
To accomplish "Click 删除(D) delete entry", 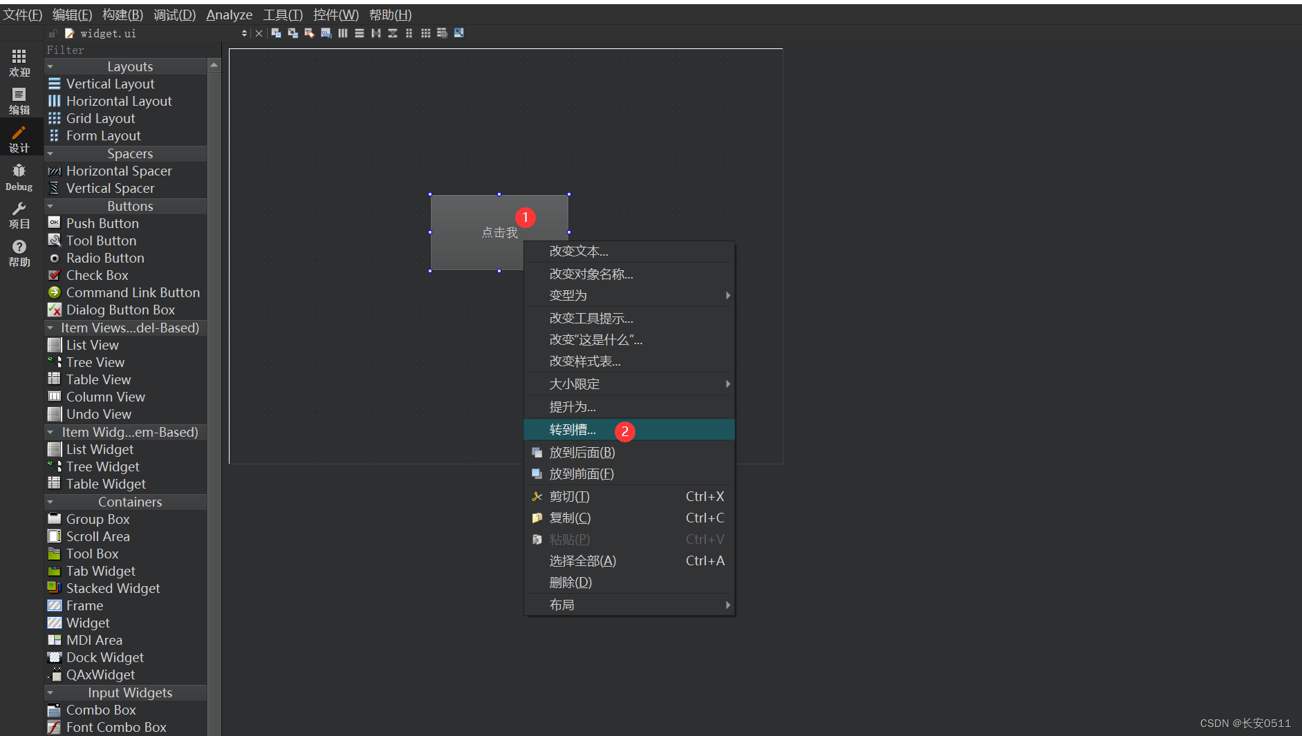I will click(x=629, y=582).
